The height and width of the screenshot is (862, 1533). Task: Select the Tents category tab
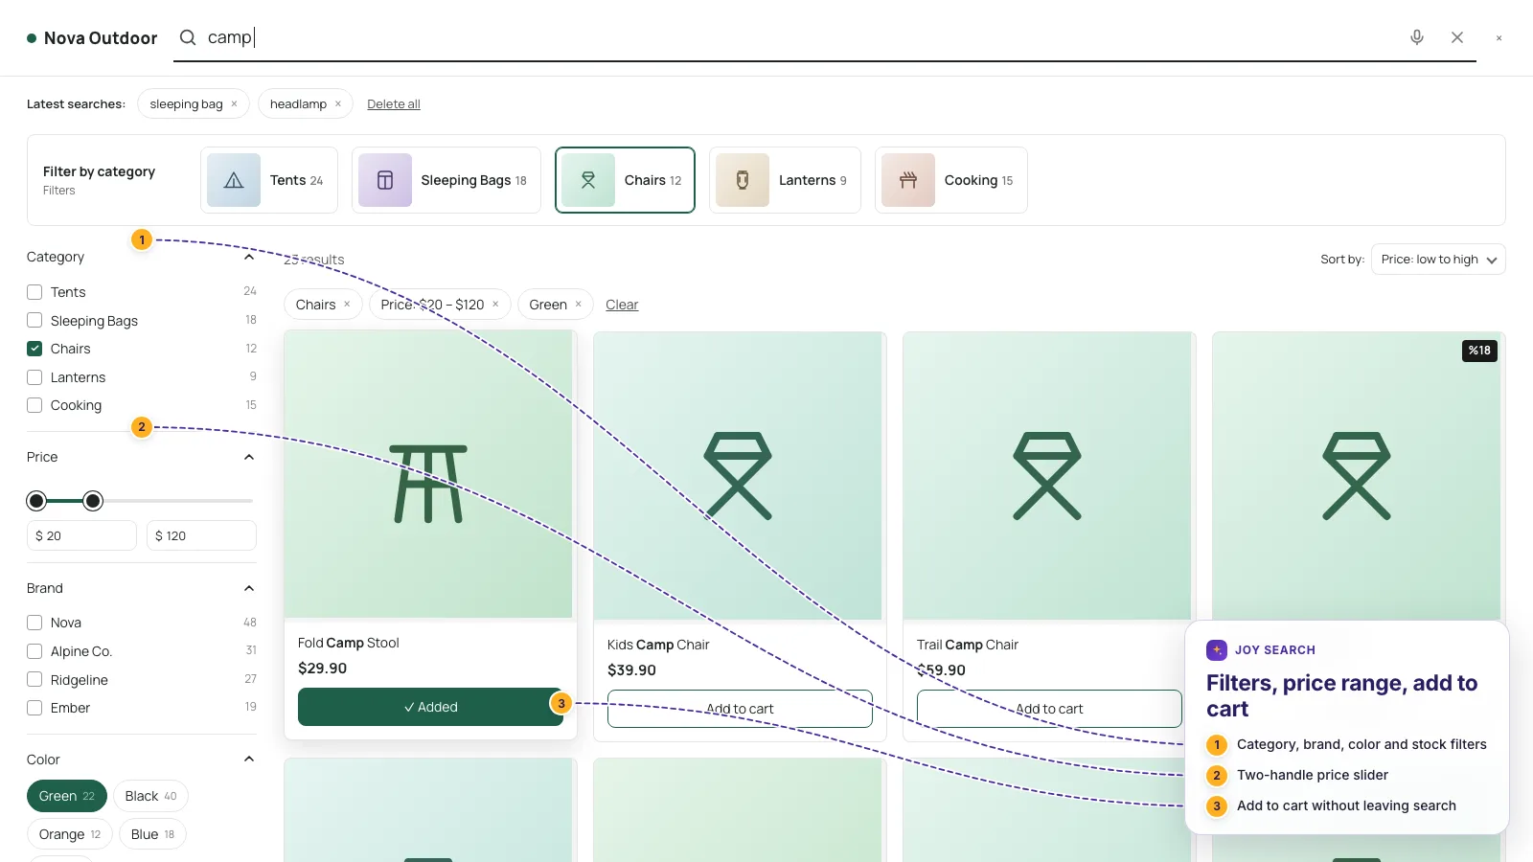pyautogui.click(x=269, y=180)
